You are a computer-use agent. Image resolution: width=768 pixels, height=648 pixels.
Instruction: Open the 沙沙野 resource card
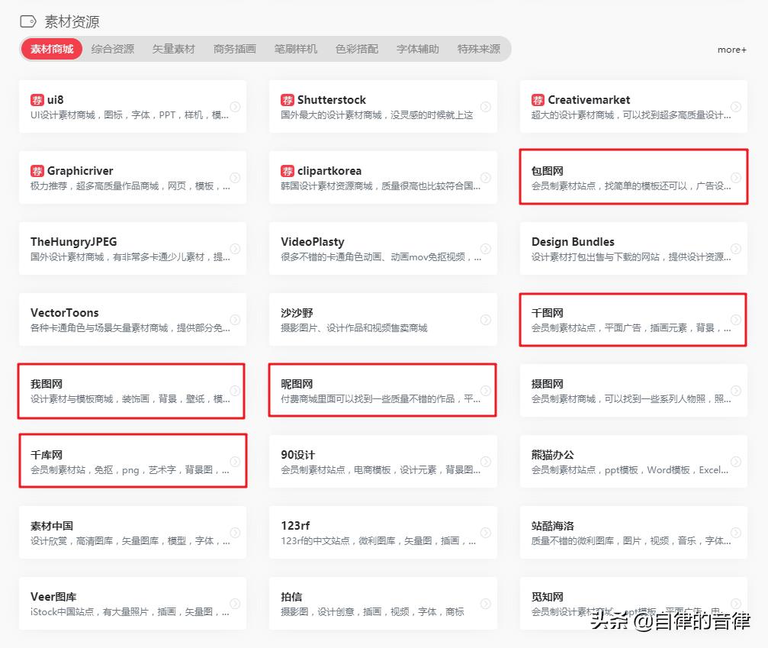[x=381, y=319]
